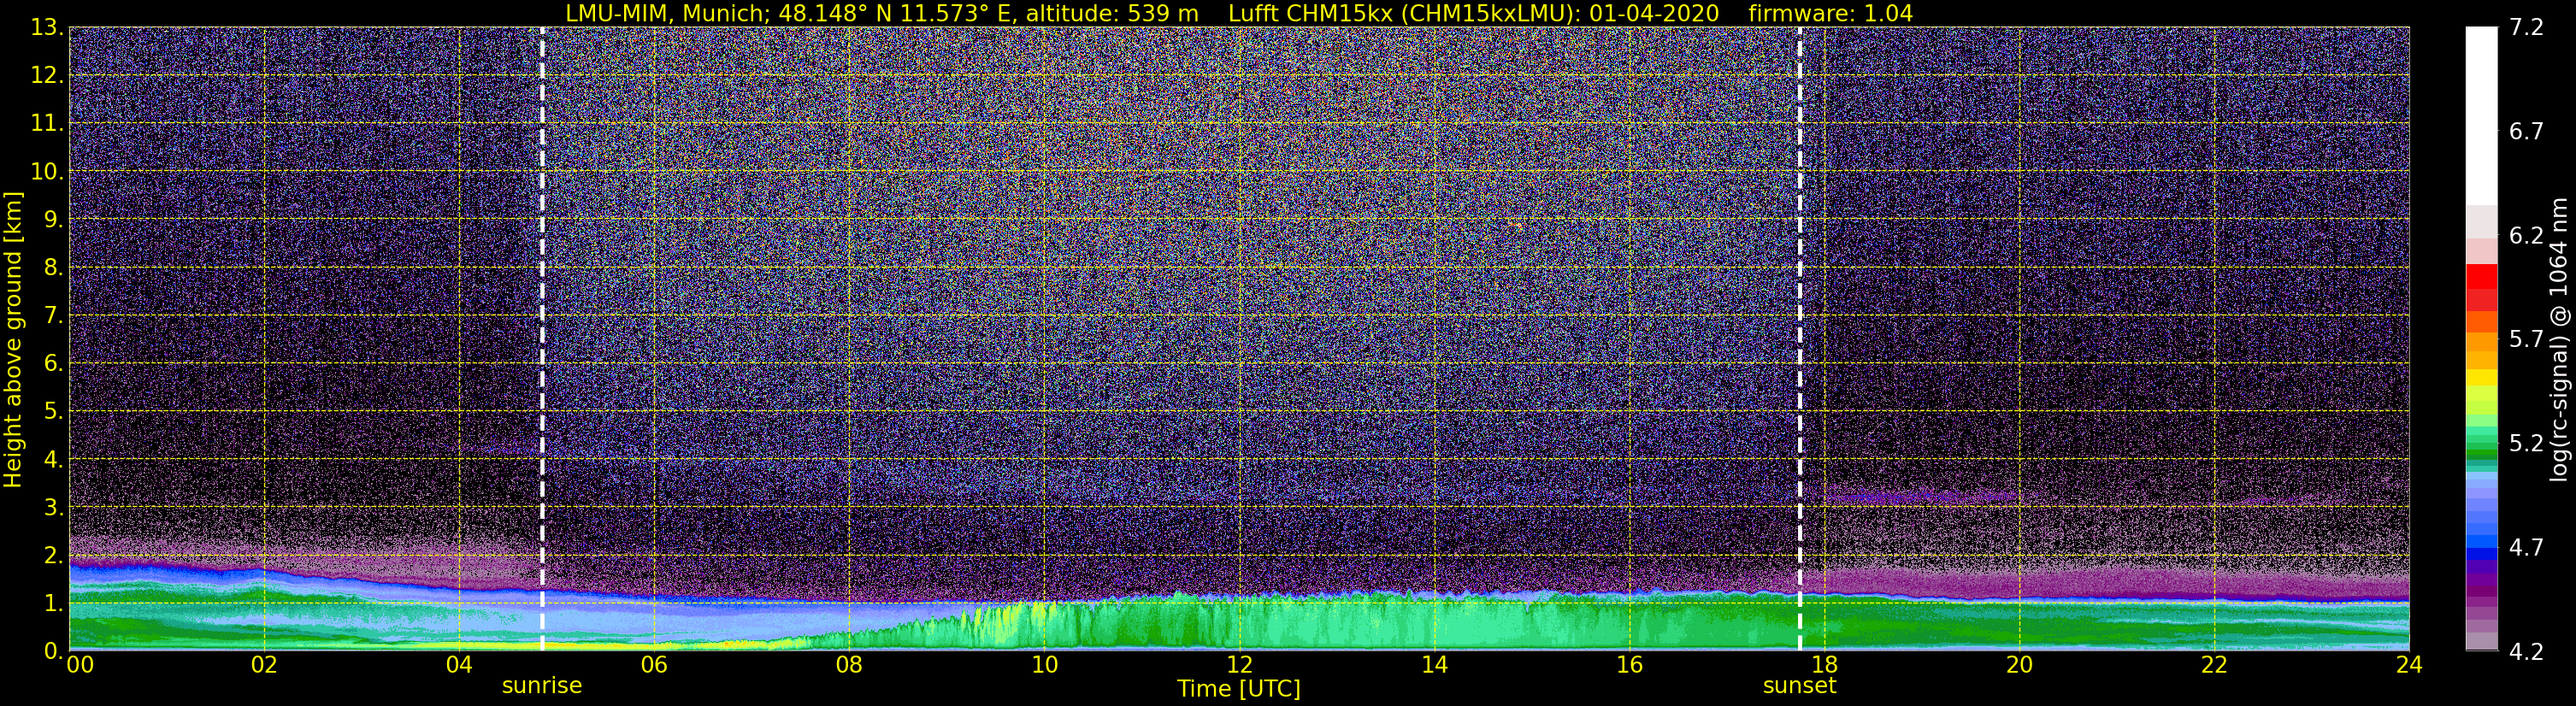The image size is (2576, 706).
Task: Click the colorbar value '5.2'
Action: tap(2526, 443)
